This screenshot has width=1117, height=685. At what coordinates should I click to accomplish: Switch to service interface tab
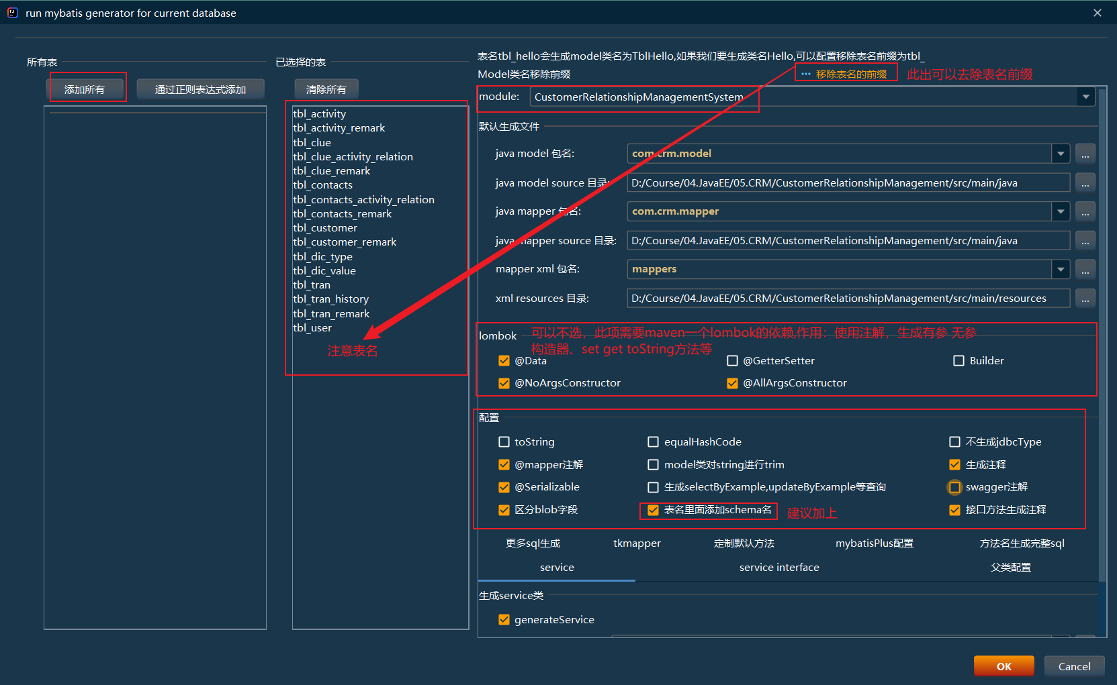[779, 568]
